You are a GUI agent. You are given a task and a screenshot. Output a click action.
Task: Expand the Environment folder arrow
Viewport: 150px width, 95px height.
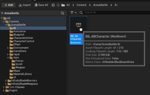tap(8, 48)
